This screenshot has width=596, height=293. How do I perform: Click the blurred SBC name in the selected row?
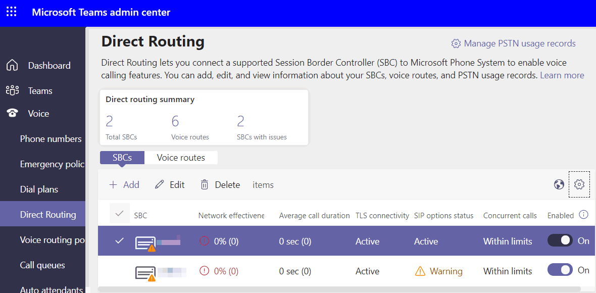point(168,241)
